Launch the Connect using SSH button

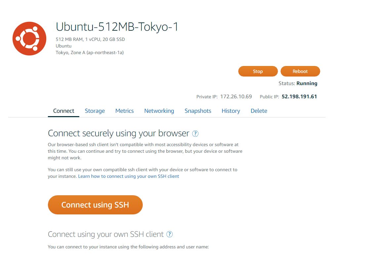coord(95,205)
